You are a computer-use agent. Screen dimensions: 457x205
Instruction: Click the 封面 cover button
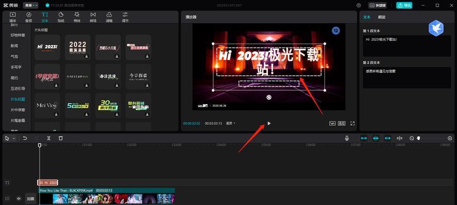tap(31, 199)
